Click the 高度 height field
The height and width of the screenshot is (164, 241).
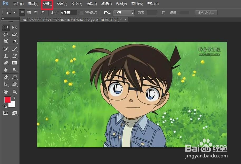184,12
